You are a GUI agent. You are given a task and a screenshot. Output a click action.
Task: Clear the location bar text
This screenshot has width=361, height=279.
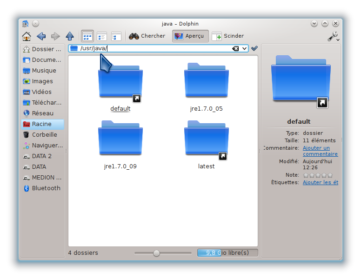coord(235,48)
